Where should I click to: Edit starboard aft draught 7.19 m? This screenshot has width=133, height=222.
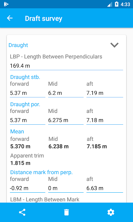(105, 93)
